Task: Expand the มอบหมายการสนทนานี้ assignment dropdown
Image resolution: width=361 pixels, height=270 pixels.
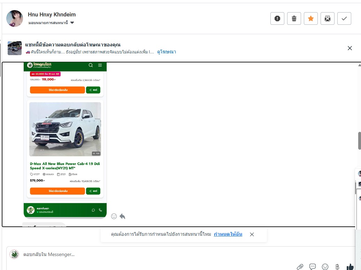Action: (x=51, y=23)
